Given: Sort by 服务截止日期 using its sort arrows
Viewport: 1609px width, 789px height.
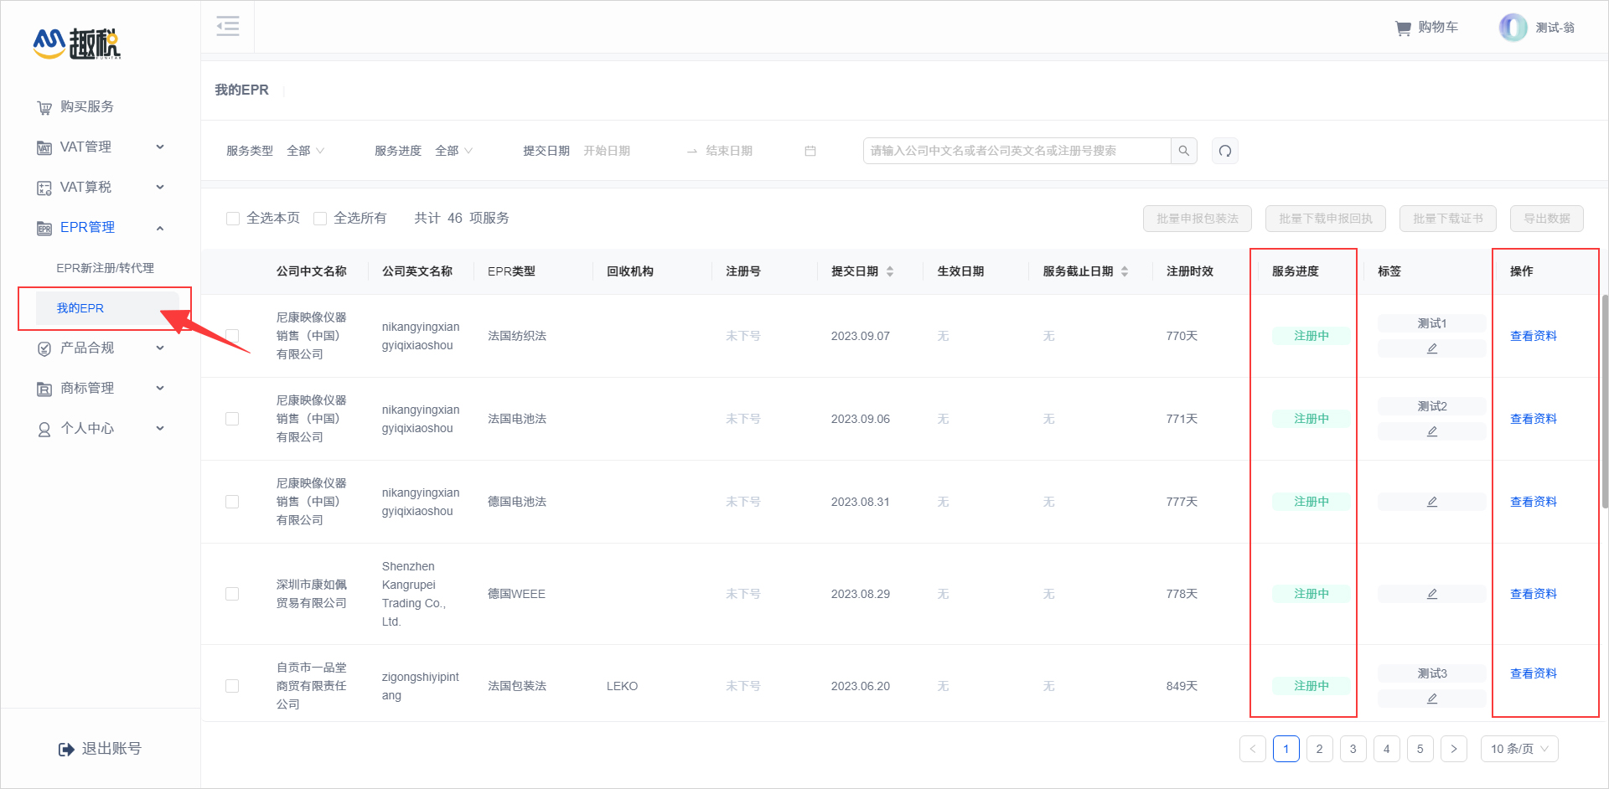Looking at the screenshot, I should [1125, 271].
